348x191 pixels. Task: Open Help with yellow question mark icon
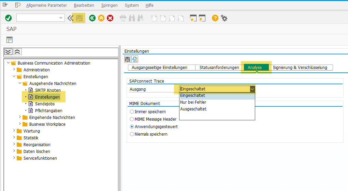[x=215, y=18]
